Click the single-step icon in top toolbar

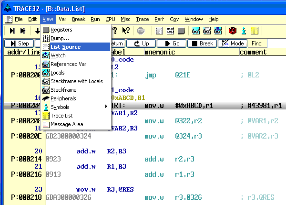[x=12, y=31]
